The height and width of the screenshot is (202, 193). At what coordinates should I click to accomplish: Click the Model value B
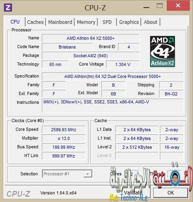tap(113, 85)
